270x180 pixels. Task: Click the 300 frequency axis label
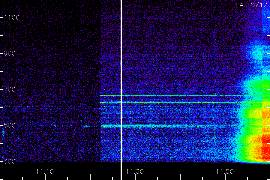pos(10,161)
